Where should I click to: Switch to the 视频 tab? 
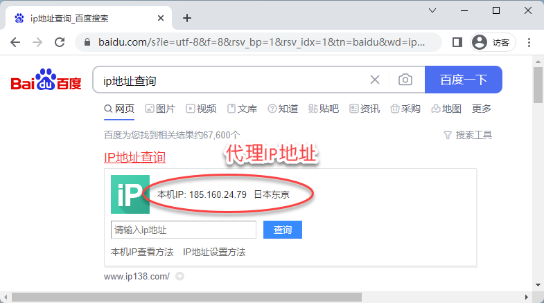pyautogui.click(x=201, y=109)
